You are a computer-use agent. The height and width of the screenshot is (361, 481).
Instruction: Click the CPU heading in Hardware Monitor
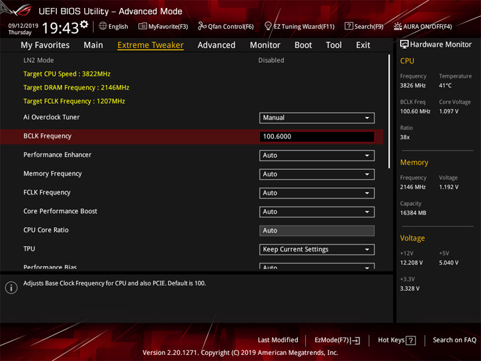point(407,61)
